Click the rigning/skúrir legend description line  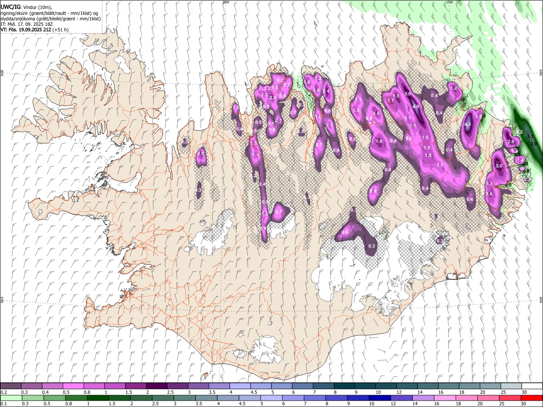(49, 13)
